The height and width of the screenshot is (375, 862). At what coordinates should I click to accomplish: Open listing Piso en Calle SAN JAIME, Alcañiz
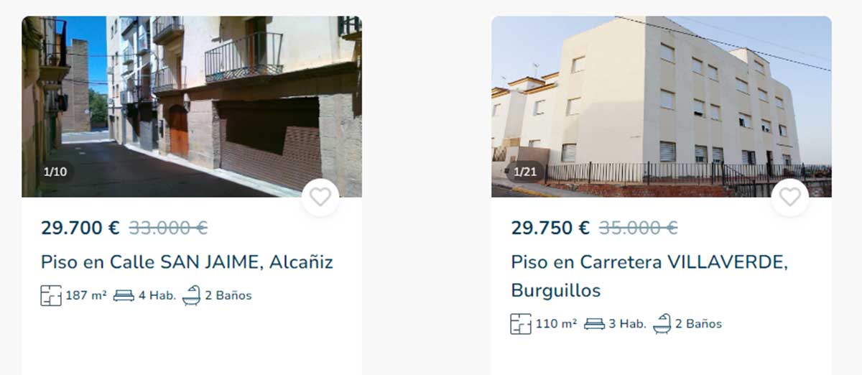pos(187,261)
